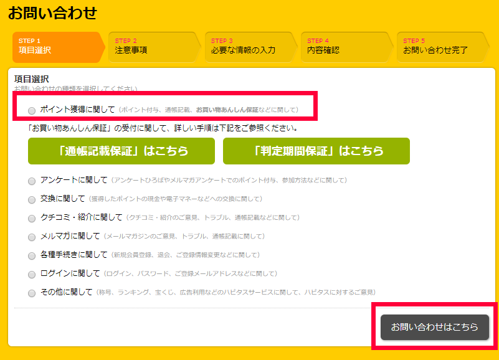Click the ログインに関して label text
The height and width of the screenshot is (360, 499).
click(x=69, y=273)
